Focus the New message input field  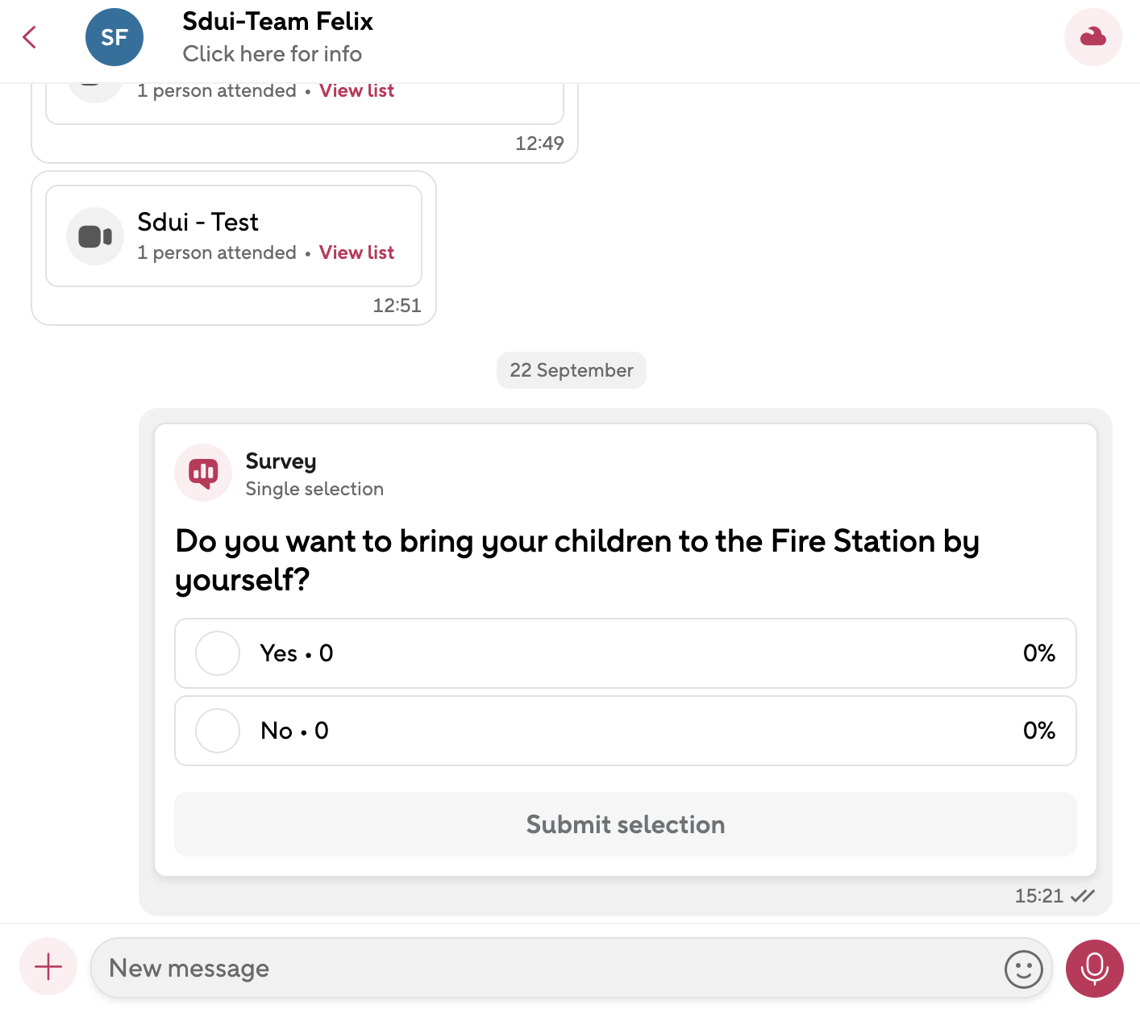(548, 968)
